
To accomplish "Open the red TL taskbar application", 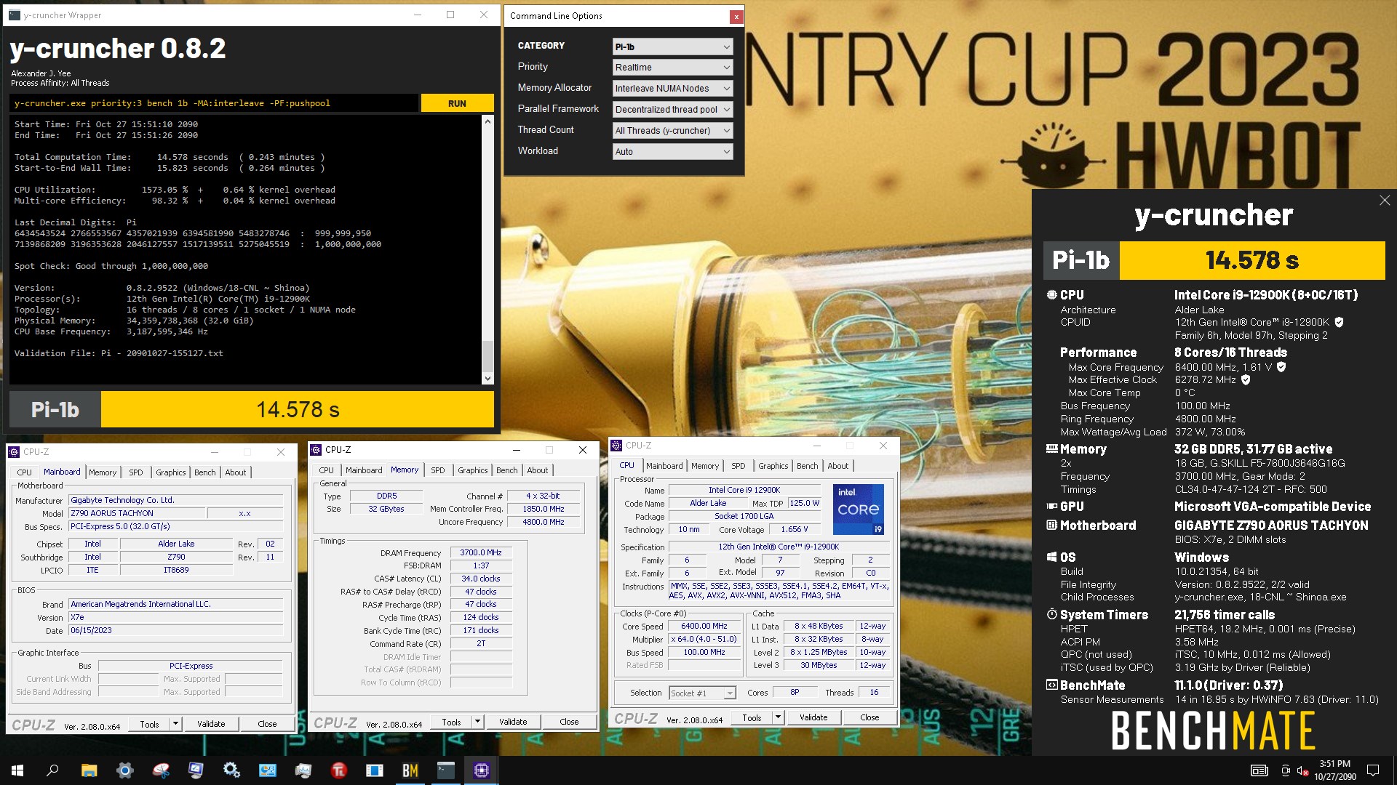I will [338, 770].
